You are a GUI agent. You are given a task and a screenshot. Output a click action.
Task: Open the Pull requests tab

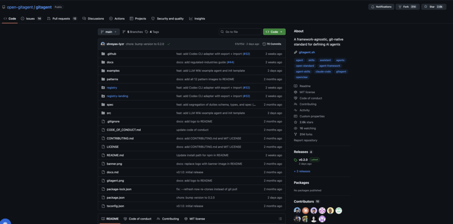click(62, 19)
